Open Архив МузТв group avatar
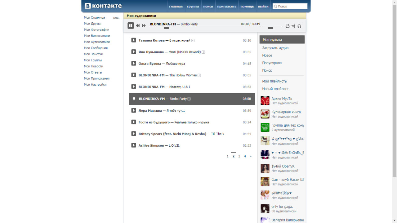Screen dimensions: 397x223 click(x=265, y=100)
